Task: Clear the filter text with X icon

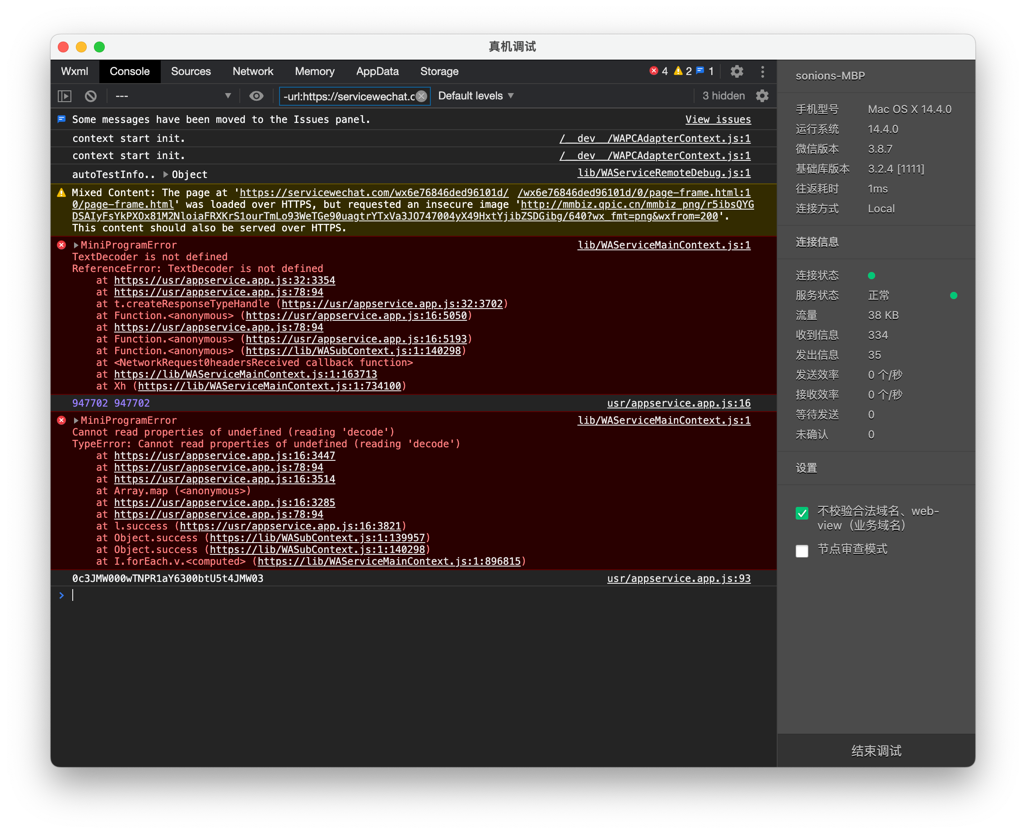Action: [x=421, y=96]
